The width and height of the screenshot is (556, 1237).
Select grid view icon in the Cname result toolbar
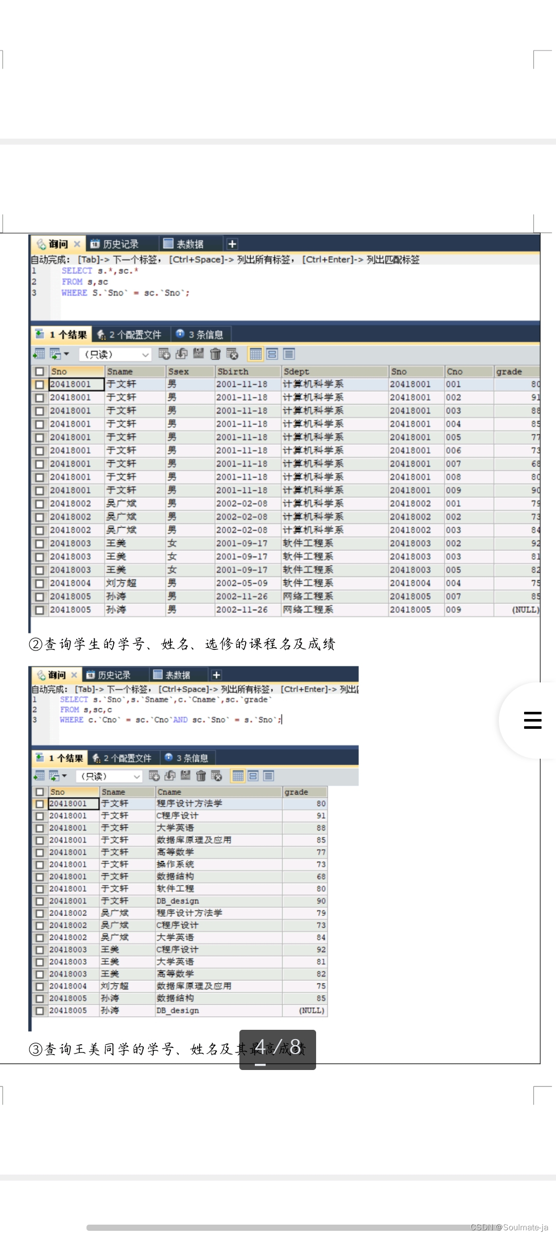point(238,776)
